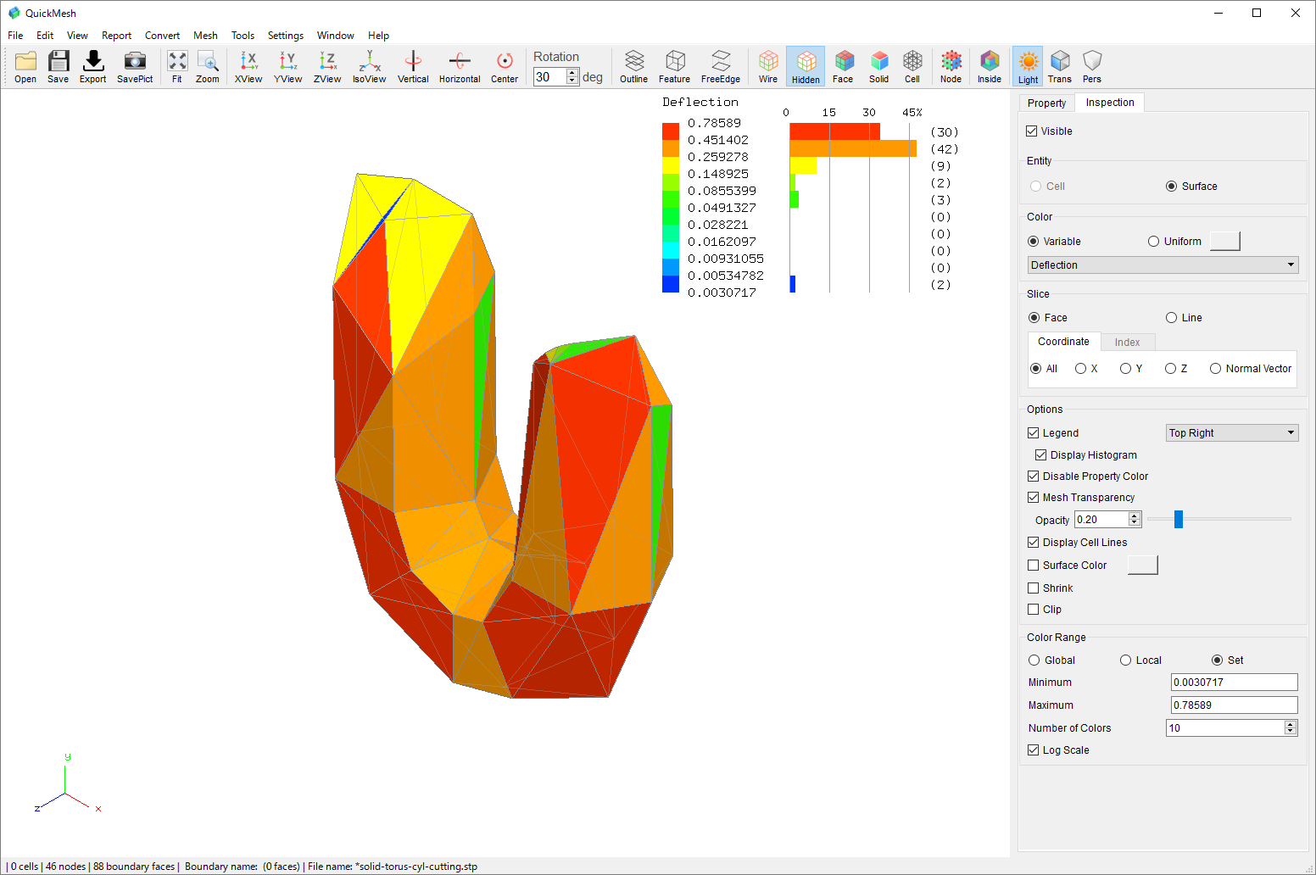Enable the Clip checkbox
The width and height of the screenshot is (1316, 875).
pyautogui.click(x=1033, y=610)
